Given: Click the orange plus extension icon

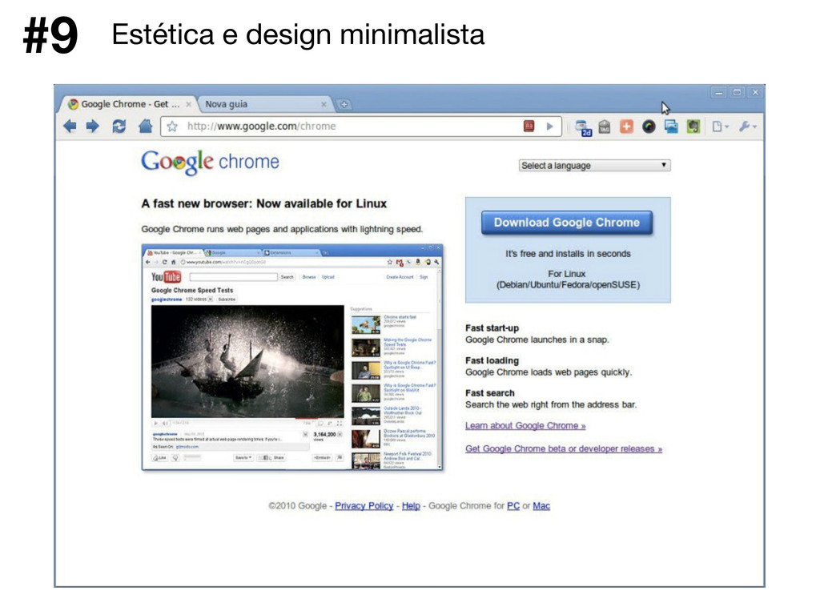Looking at the screenshot, I should point(626,126).
